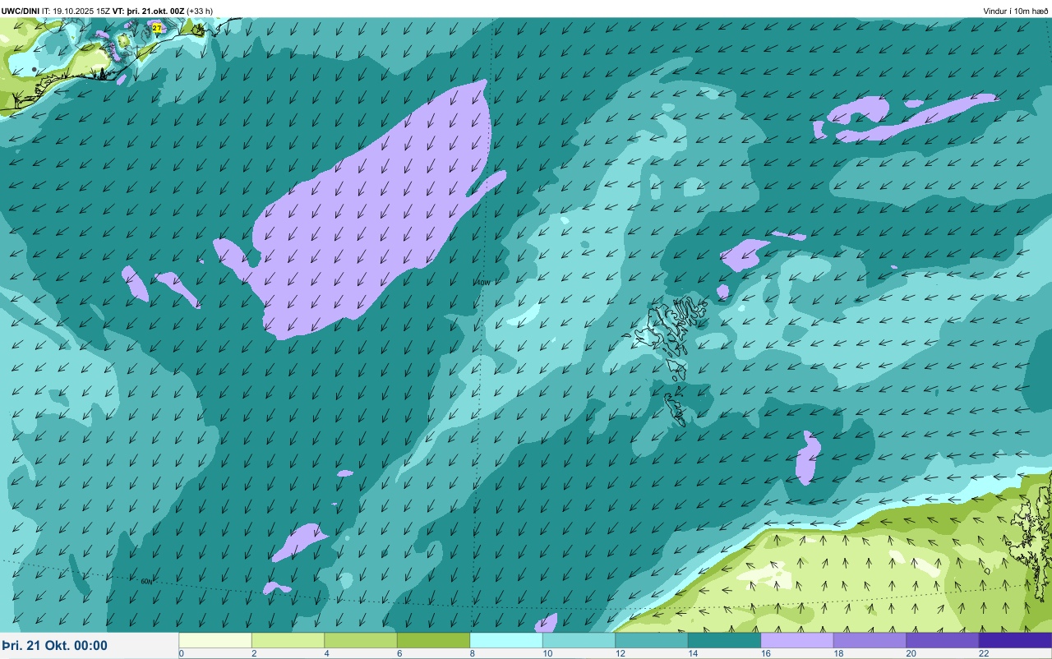Viewport: 1052px width, 659px height.
Task: Click the light cyan 8–10 legend swatch
Action: click(x=506, y=640)
